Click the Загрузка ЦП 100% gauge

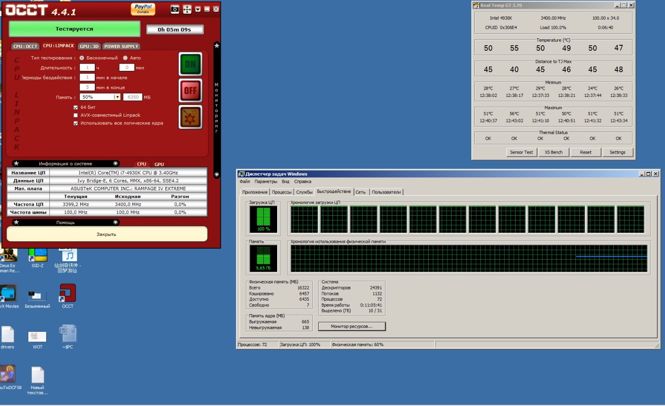point(263,219)
